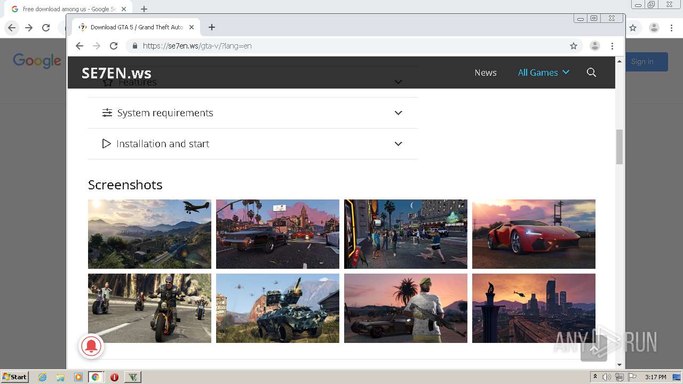The image size is (683, 384).
Task: Open the night street pedestrians screenshot
Action: [x=406, y=234]
